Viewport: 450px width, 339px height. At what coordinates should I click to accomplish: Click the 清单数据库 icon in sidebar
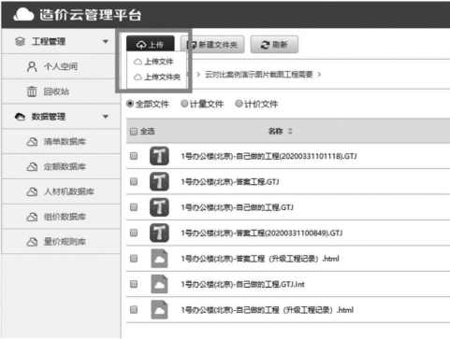tap(32, 142)
